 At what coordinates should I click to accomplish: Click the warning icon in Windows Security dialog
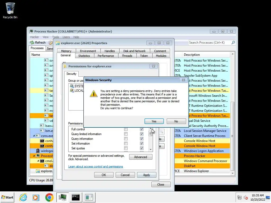point(94,94)
